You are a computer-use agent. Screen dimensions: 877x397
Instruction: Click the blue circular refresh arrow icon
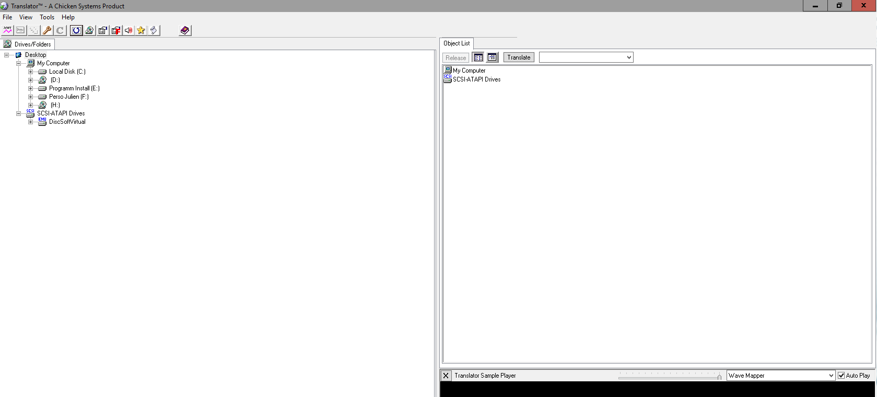[x=76, y=30]
